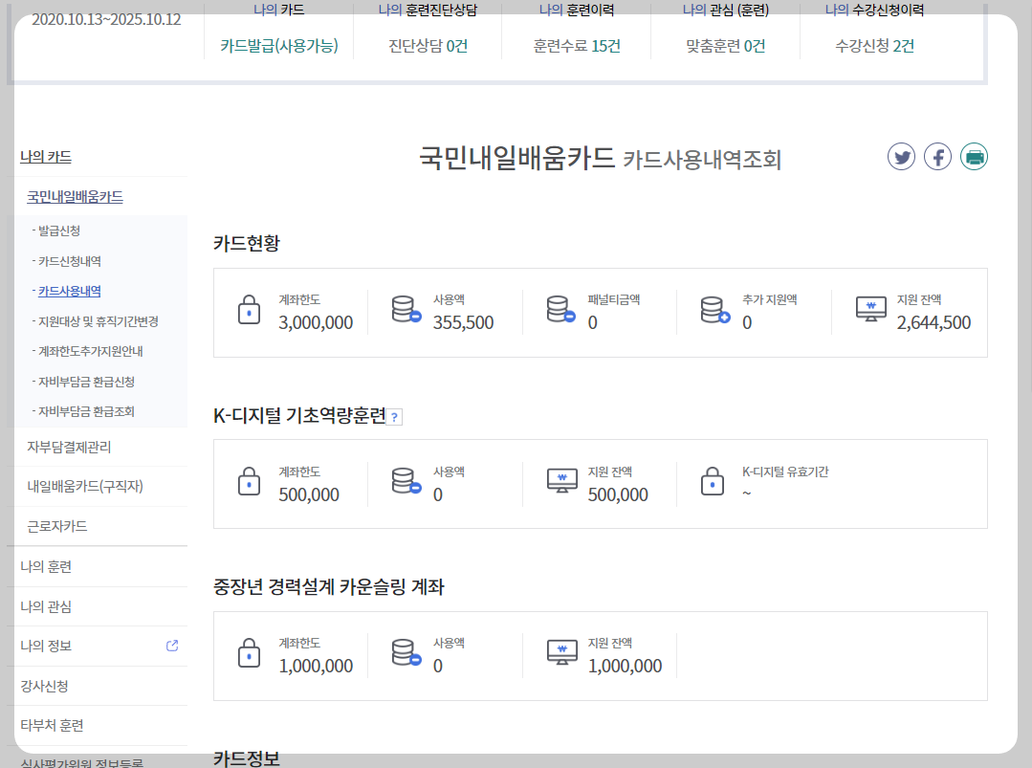1032x768 pixels.
Task: Print the card usage page
Action: coord(974,157)
